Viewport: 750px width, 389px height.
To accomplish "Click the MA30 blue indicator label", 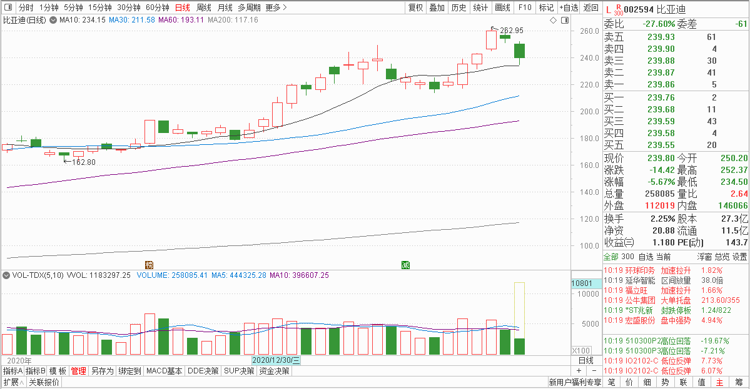I will 132,21.
